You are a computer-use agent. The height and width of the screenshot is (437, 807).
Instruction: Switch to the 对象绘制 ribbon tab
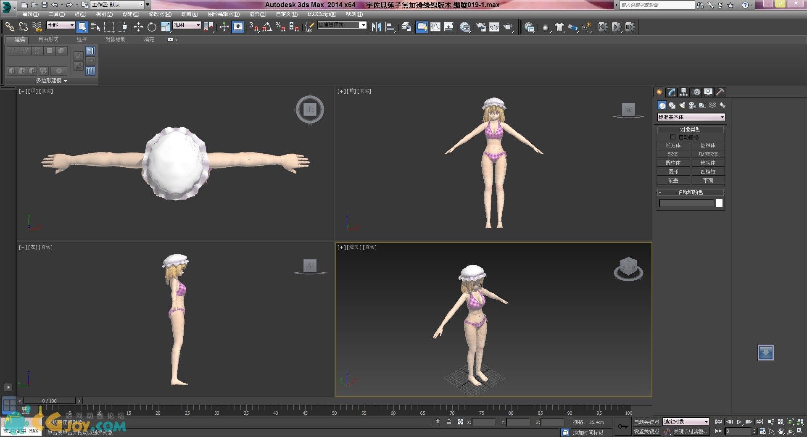click(116, 39)
